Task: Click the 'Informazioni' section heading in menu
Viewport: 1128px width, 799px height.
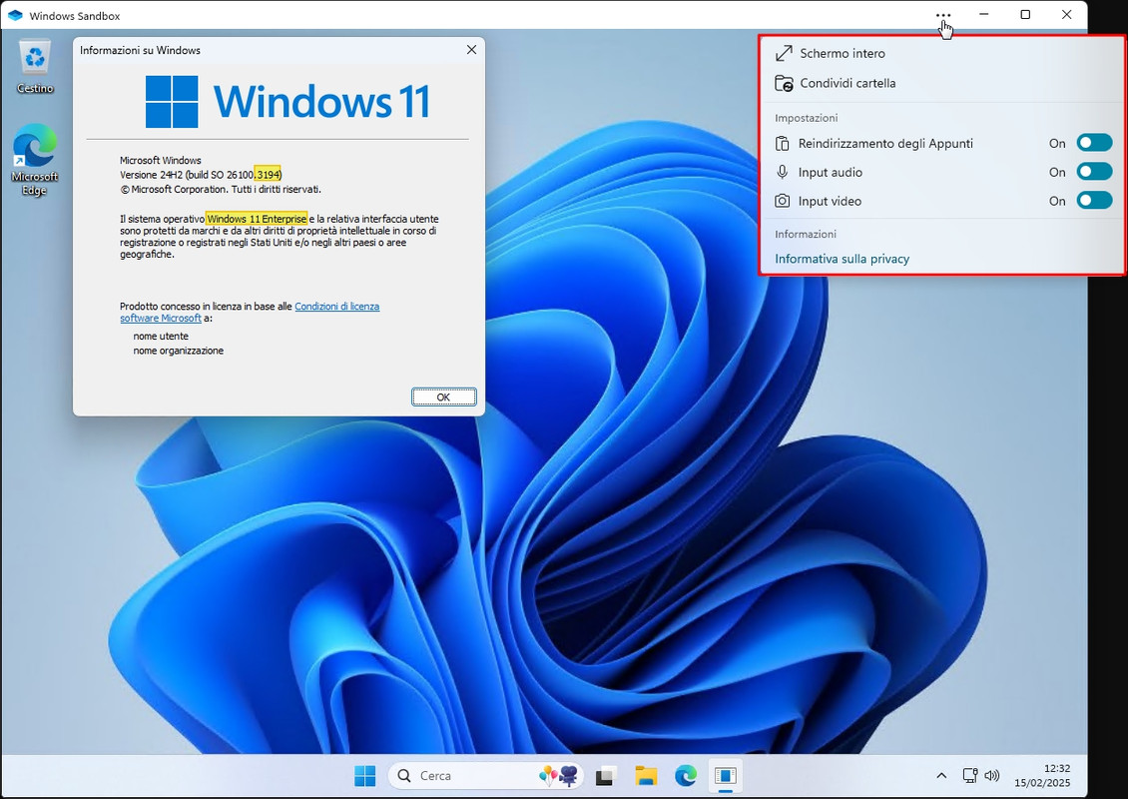Action: pyautogui.click(x=806, y=234)
